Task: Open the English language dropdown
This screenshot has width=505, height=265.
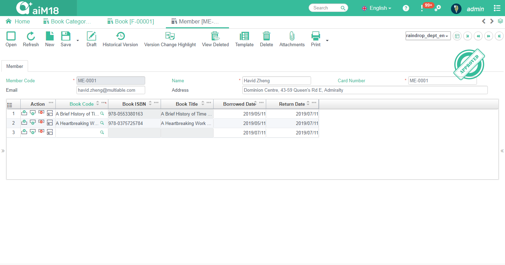Action: pos(377,8)
